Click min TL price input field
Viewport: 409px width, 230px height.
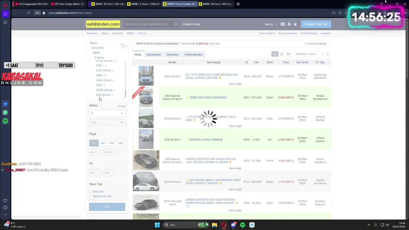coord(95,152)
